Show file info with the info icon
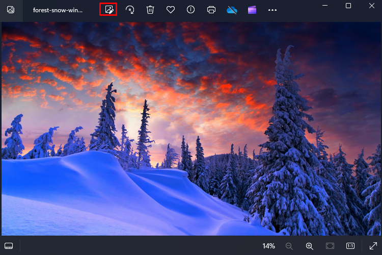The height and width of the screenshot is (255, 382). 191,10
